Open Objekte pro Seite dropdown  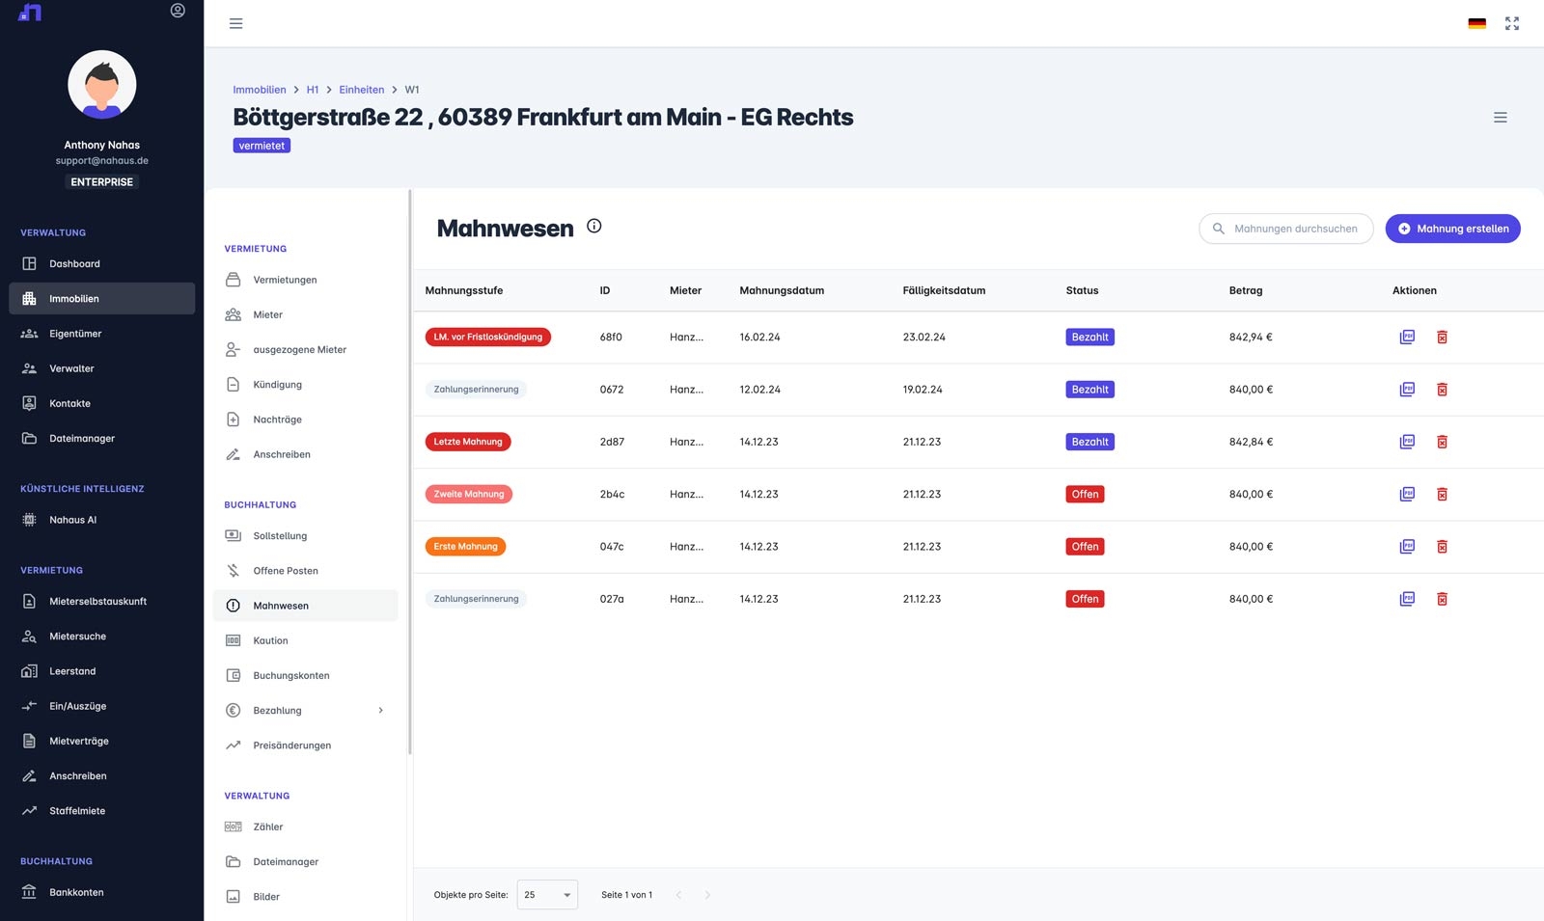point(547,895)
